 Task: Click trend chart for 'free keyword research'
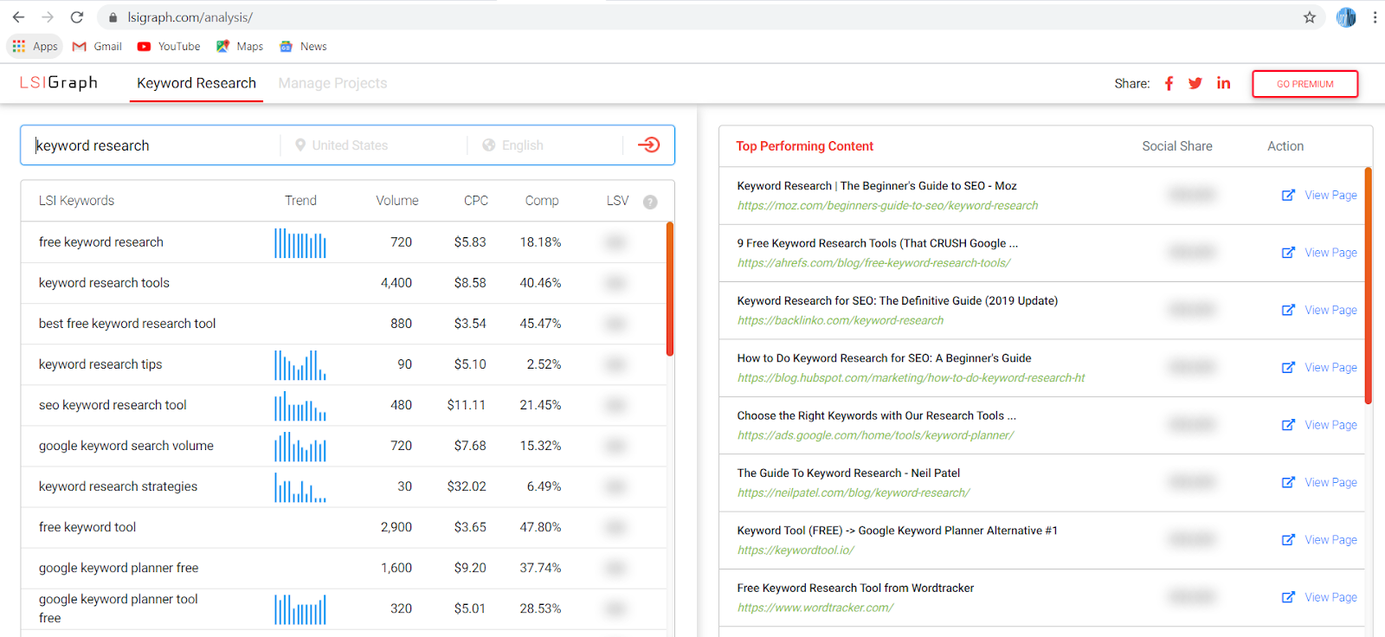point(300,242)
